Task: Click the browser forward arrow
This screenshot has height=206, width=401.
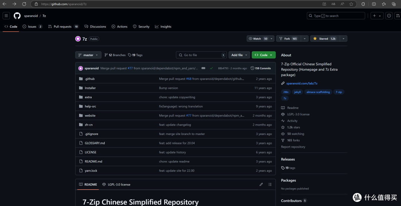Action: point(14,4)
